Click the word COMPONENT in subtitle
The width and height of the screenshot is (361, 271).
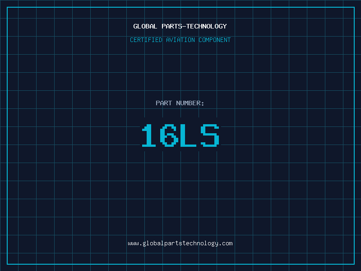tap(215, 40)
